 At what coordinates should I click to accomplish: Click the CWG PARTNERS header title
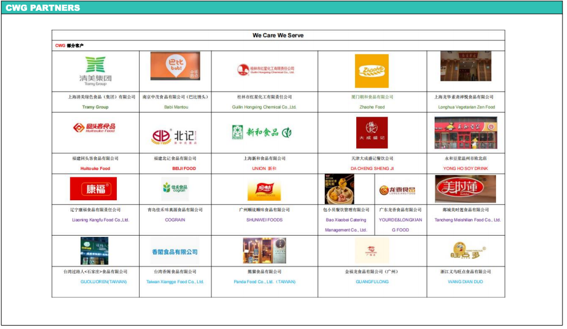click(43, 7)
